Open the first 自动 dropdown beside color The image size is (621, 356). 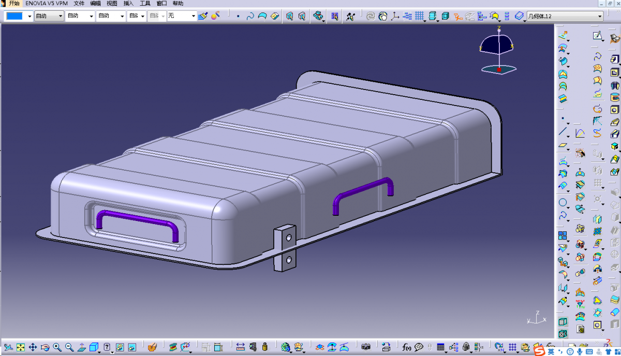(61, 16)
